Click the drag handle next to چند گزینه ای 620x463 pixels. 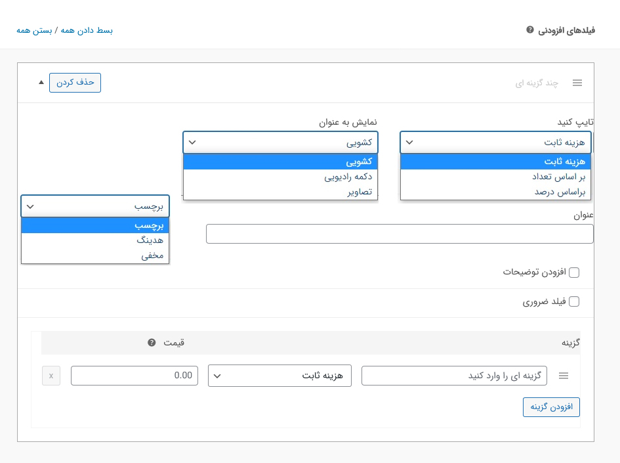pos(577,83)
